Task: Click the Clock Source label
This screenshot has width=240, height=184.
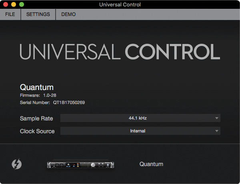Action: [37, 131]
